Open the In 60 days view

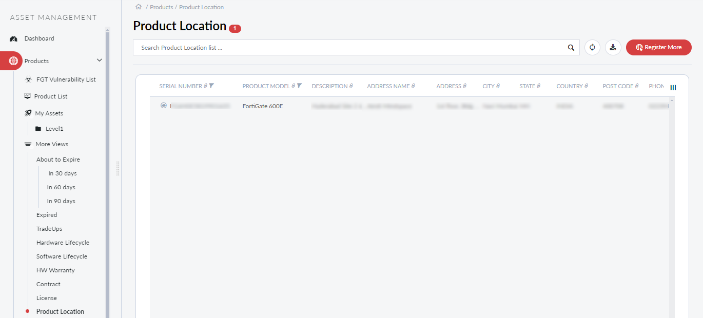coord(61,187)
